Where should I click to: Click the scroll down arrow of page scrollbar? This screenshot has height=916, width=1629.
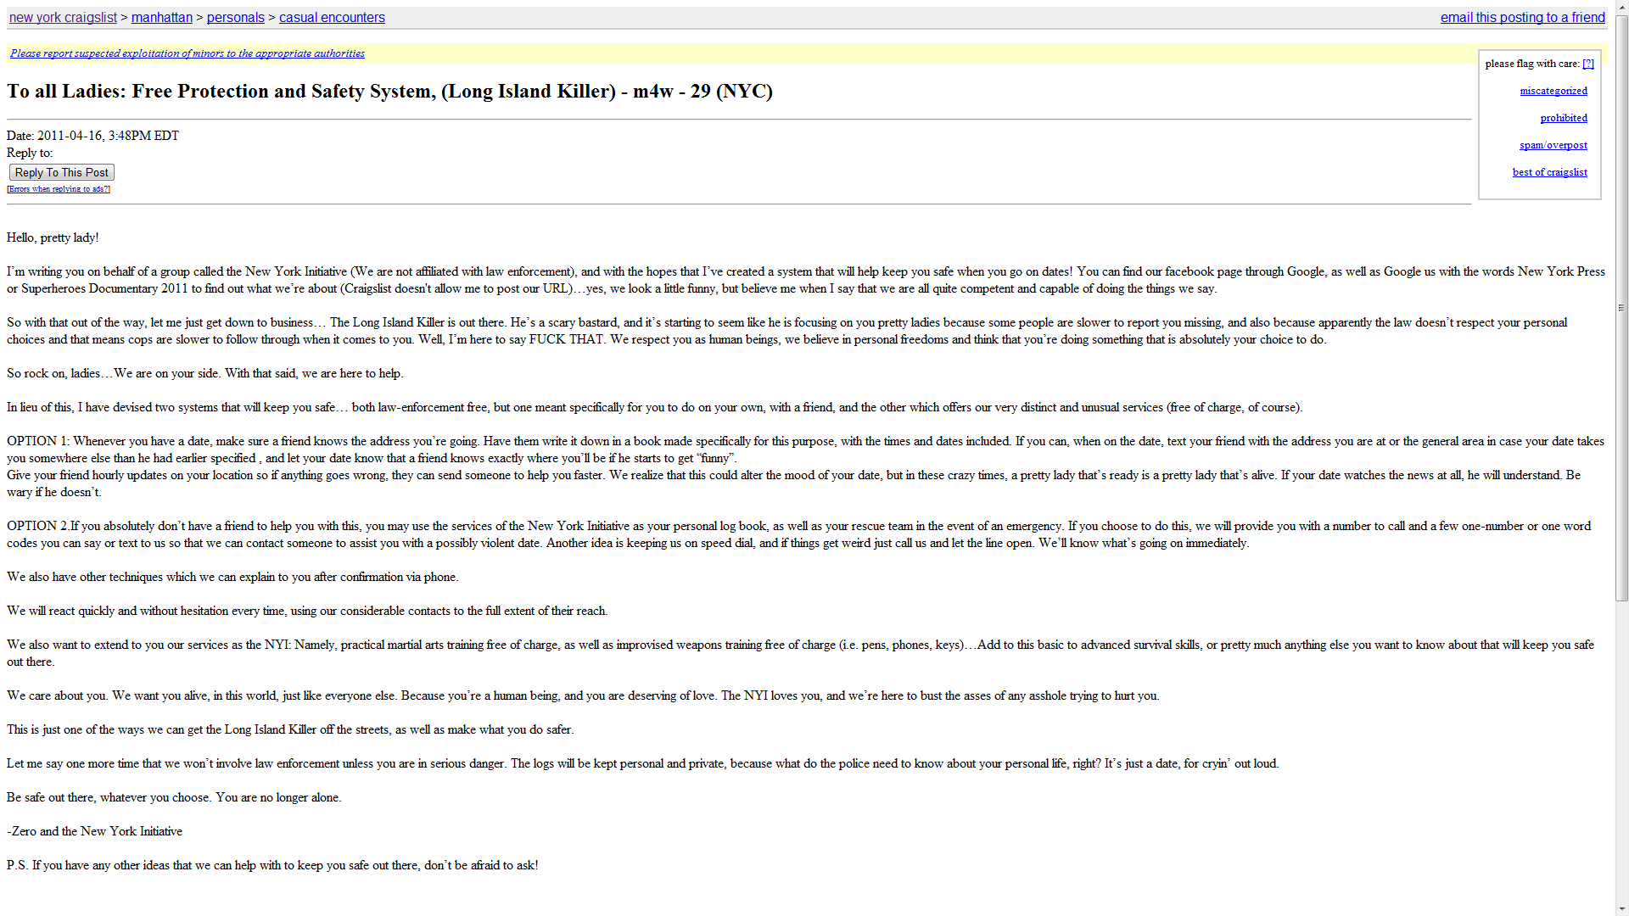pos(1621,908)
